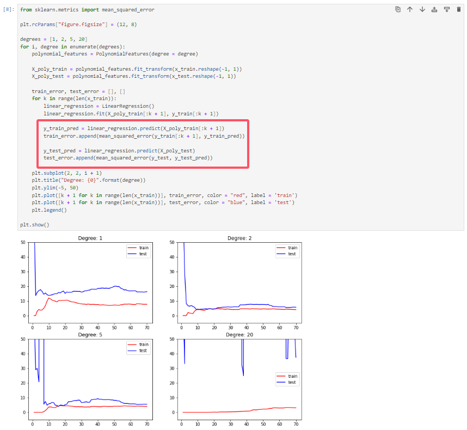Click the plt.rcParams figsize code line
Image resolution: width=467 pixels, height=430 pixels.
click(x=78, y=24)
